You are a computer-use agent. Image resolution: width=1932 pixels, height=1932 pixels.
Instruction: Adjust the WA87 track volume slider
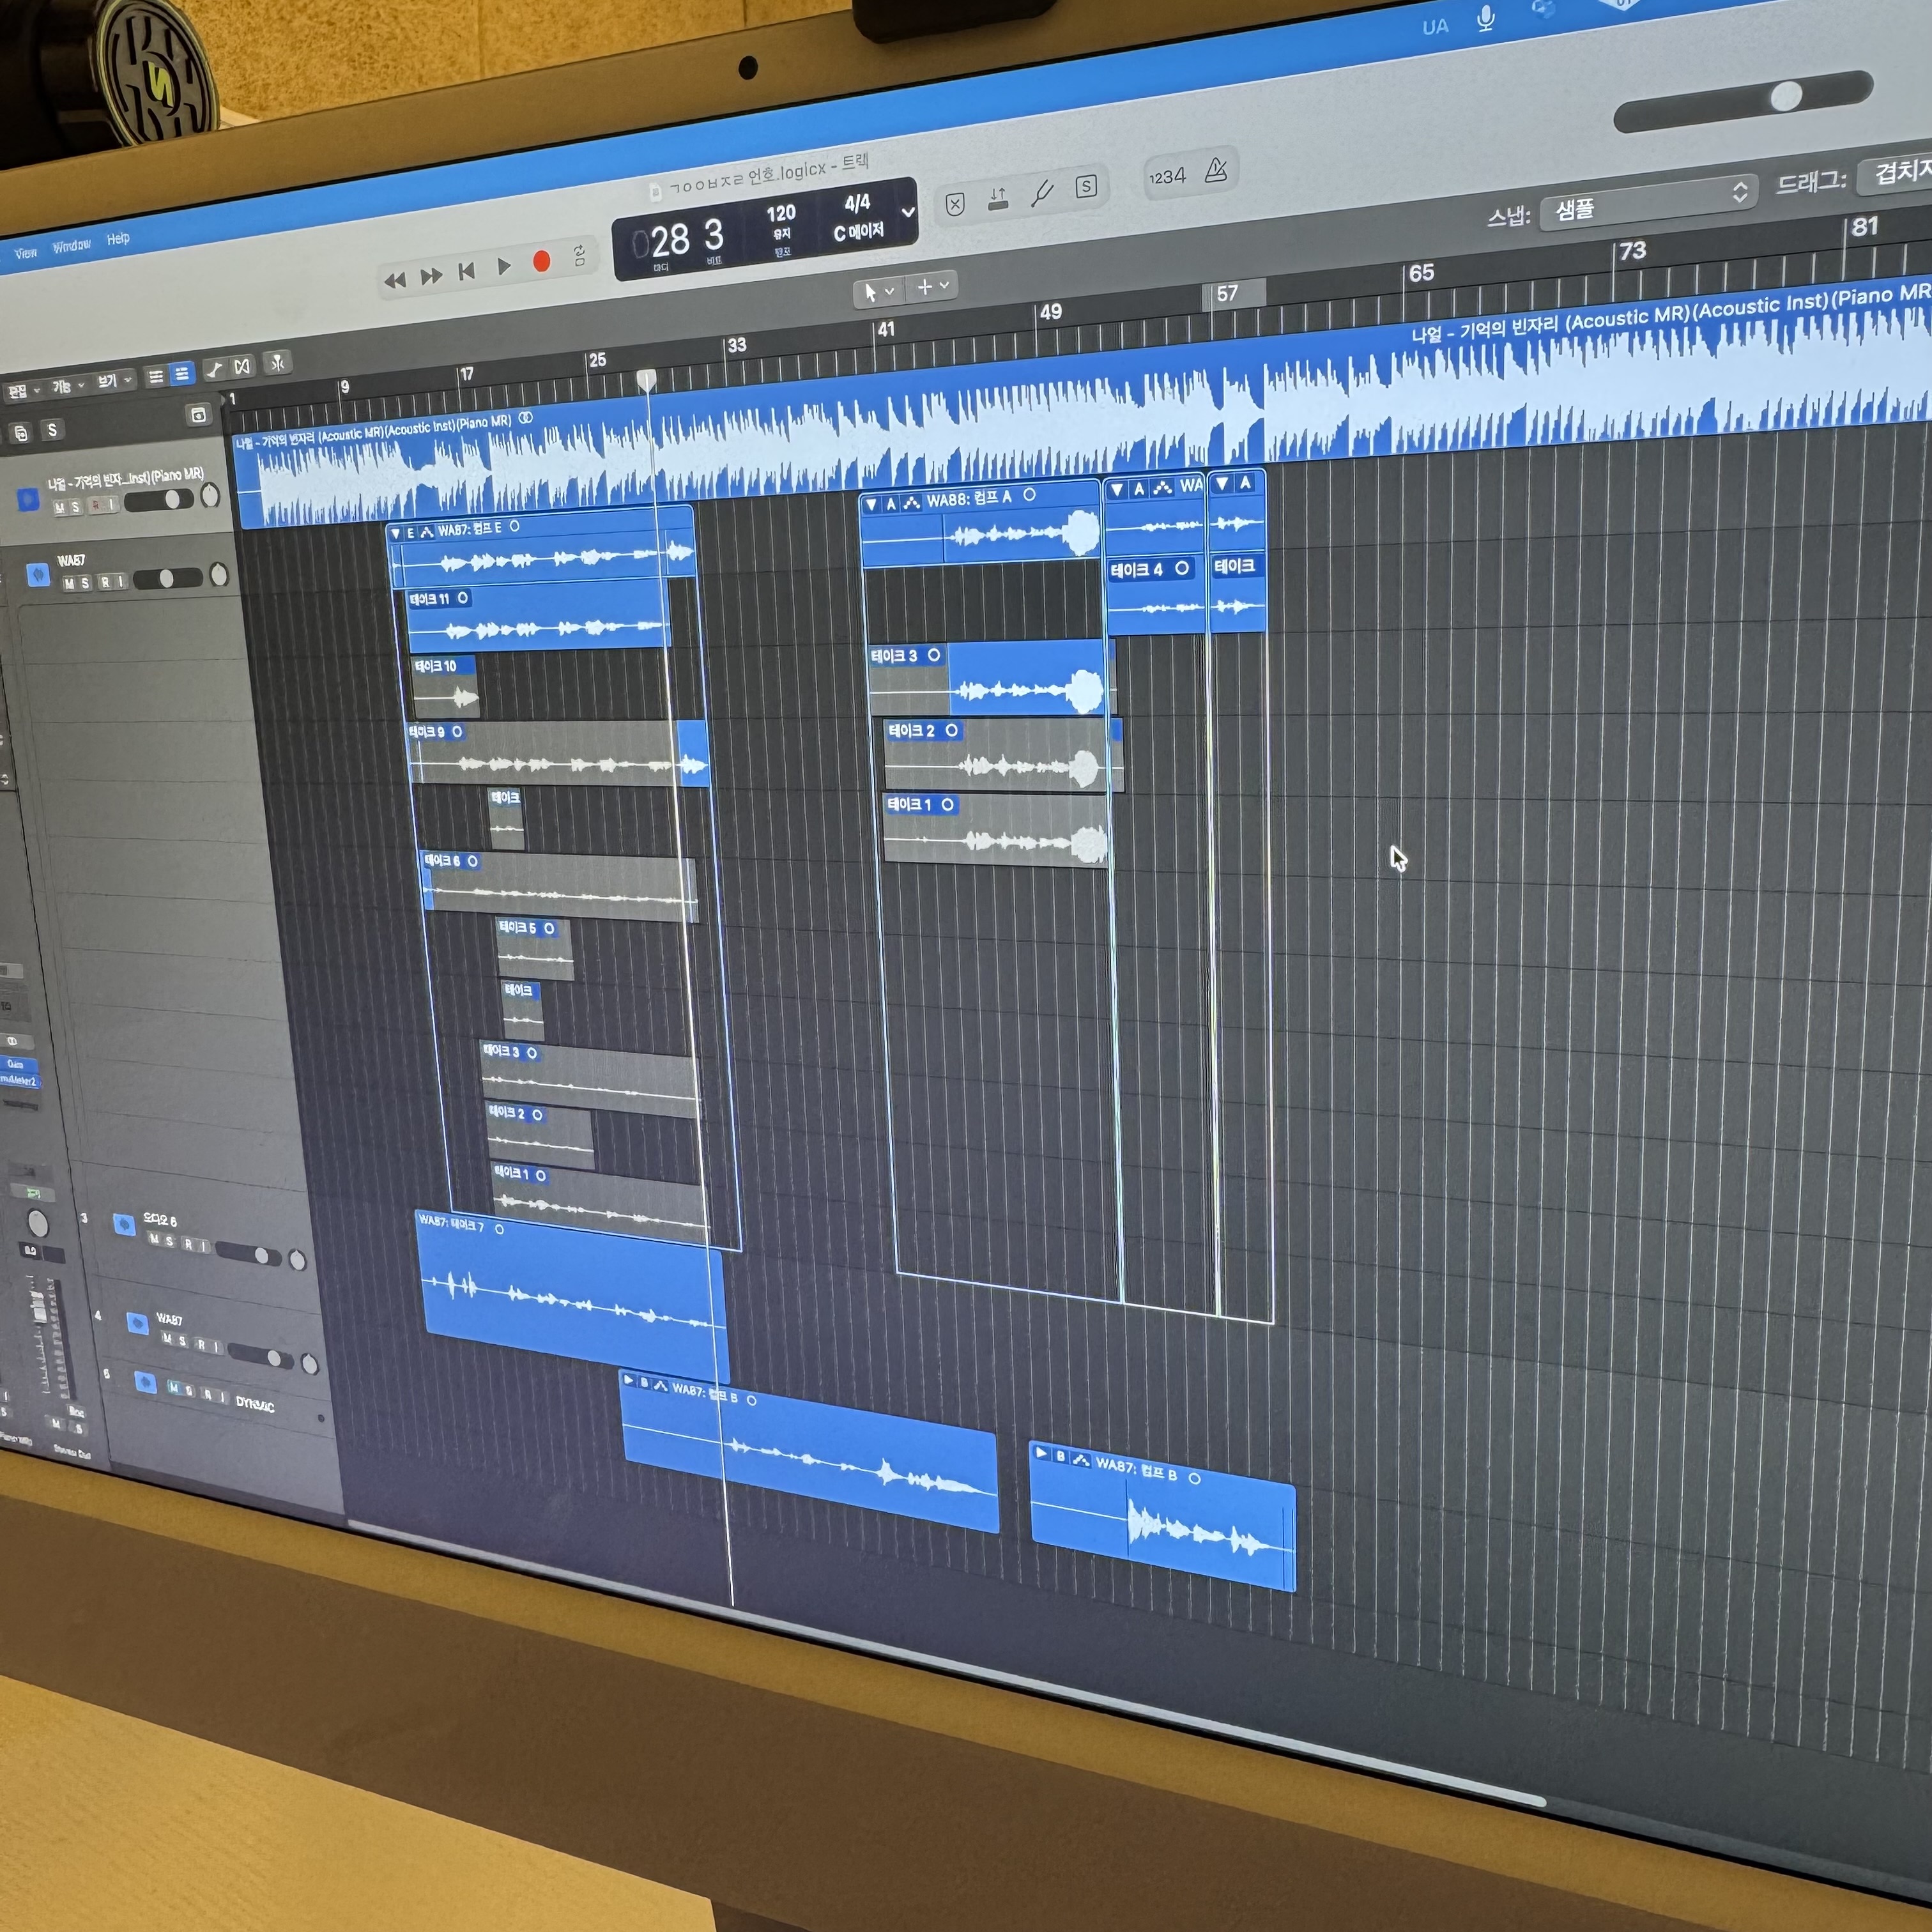pos(168,578)
